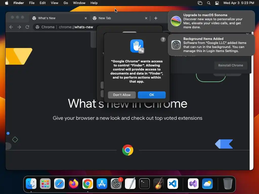Open App Store from the Dock
Image resolution: width=259 pixels, height=194 pixels.
tap(102, 184)
